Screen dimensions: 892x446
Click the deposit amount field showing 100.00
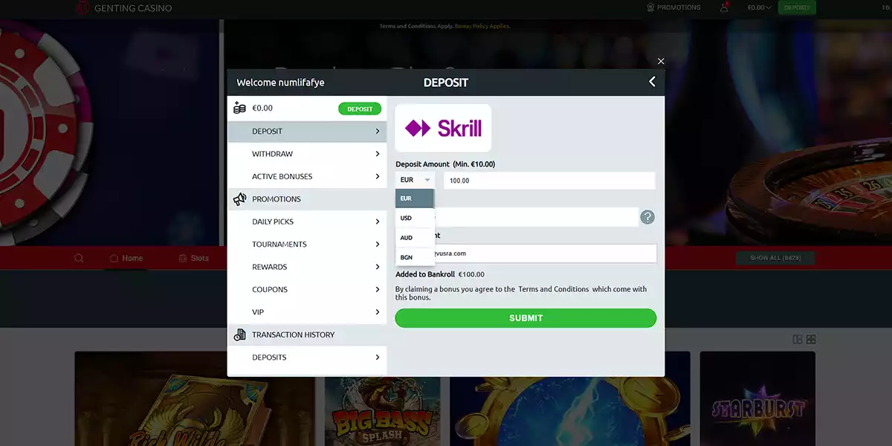click(x=549, y=181)
